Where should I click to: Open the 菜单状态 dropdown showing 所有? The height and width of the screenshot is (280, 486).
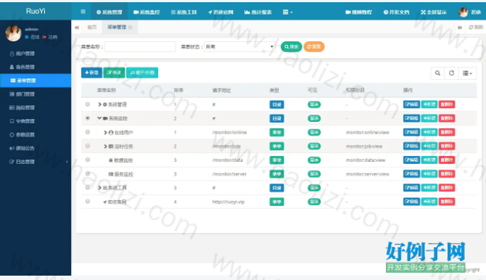click(239, 47)
